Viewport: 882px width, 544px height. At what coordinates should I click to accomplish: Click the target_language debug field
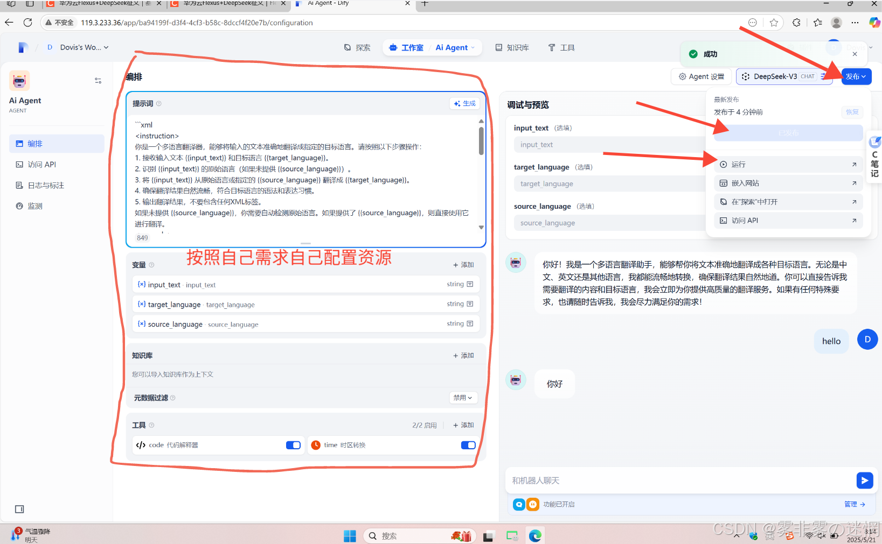tap(609, 184)
